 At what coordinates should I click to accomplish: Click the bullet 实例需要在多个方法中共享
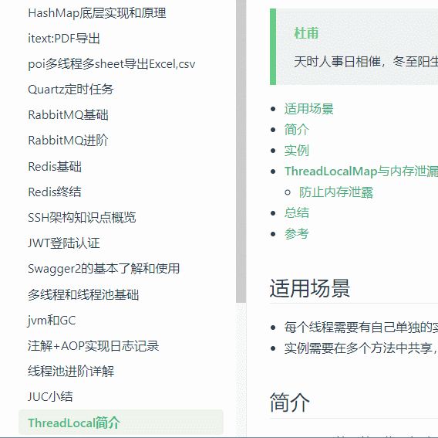[359, 348]
